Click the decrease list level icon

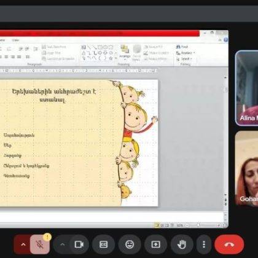click(21, 49)
